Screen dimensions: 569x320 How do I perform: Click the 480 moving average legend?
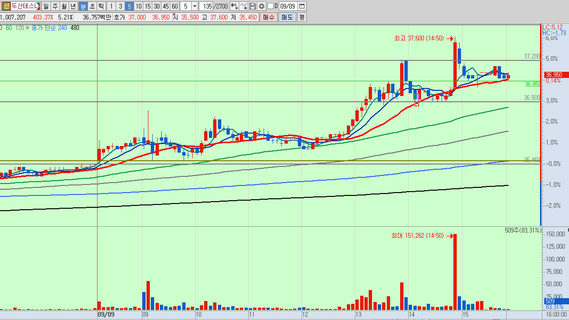click(75, 28)
